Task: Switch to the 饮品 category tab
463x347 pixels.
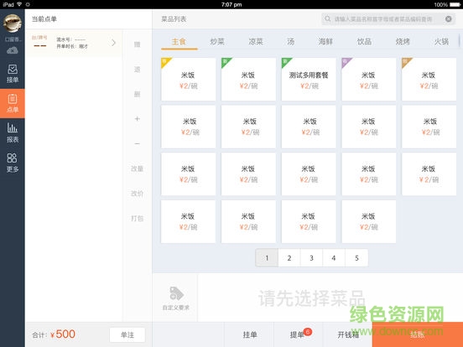Action: 364,42
